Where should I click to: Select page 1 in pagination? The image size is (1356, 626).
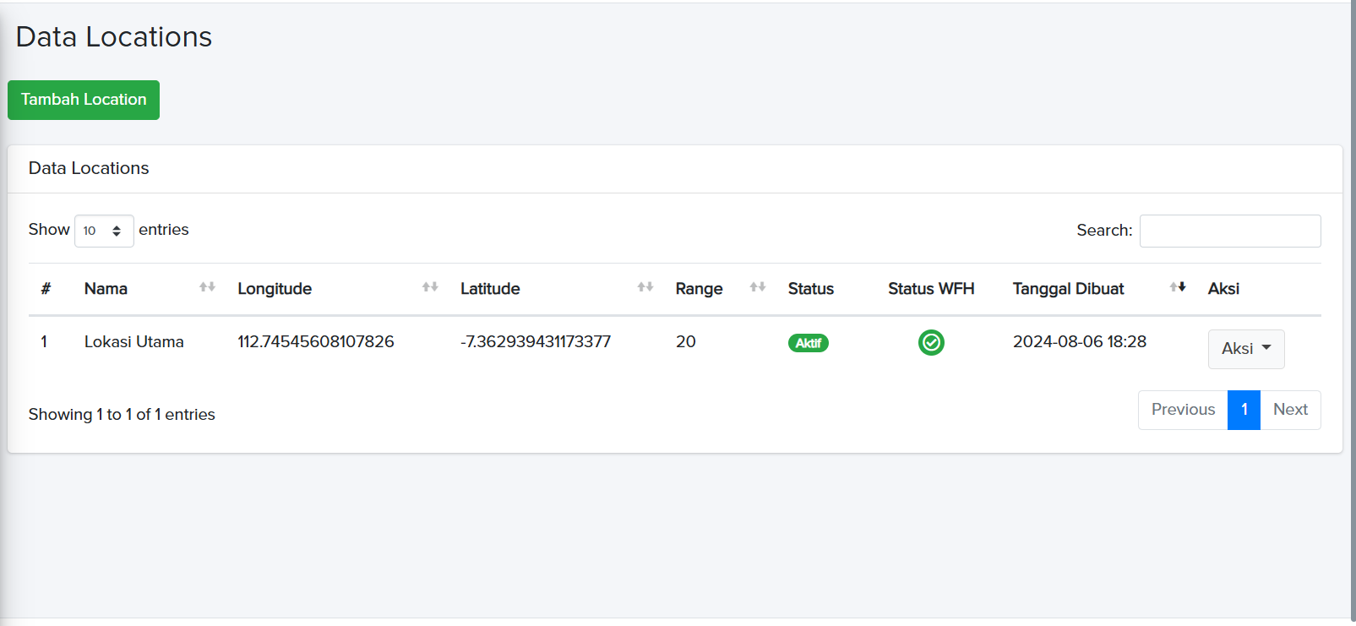coord(1244,410)
